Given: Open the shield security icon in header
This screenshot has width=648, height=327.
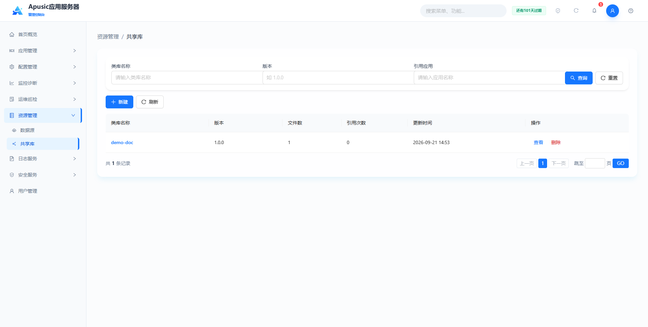Looking at the screenshot, I should (558, 11).
